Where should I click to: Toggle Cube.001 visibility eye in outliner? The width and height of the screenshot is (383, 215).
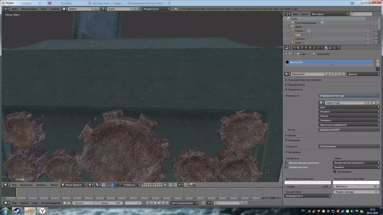coord(368,39)
